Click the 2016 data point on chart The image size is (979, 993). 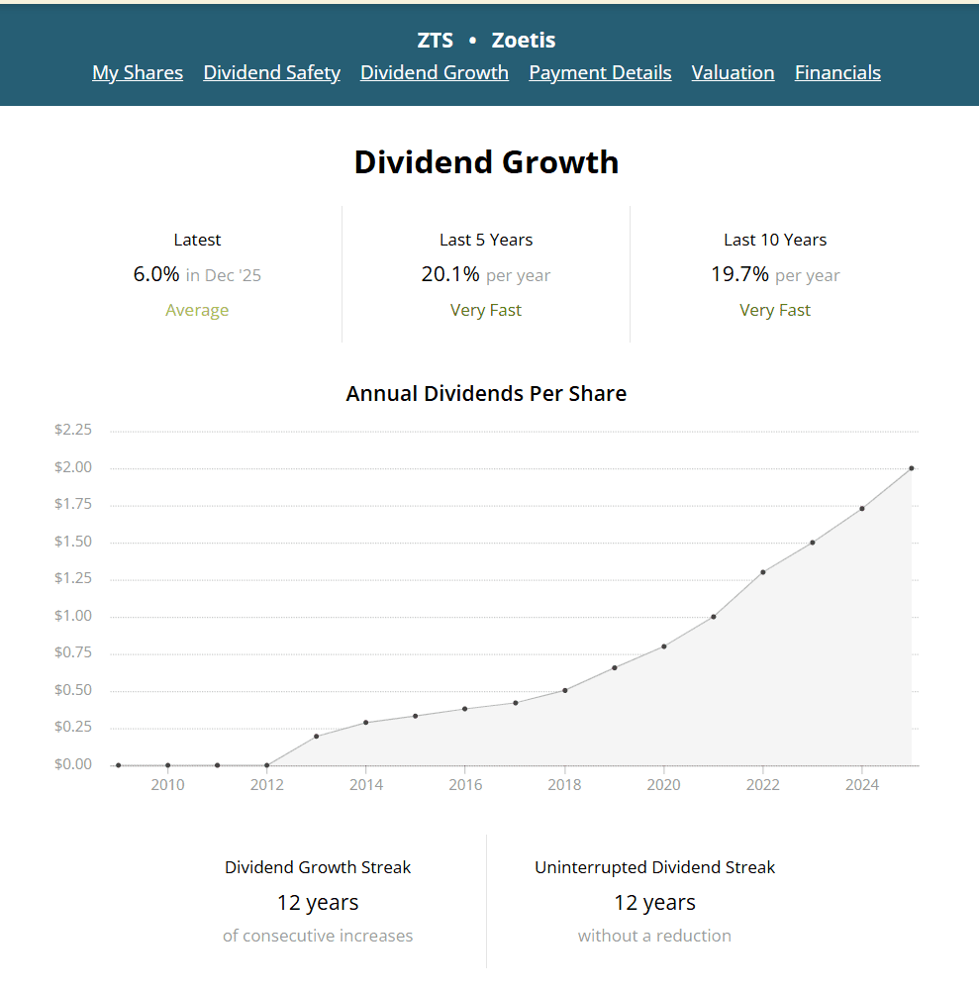tap(465, 709)
